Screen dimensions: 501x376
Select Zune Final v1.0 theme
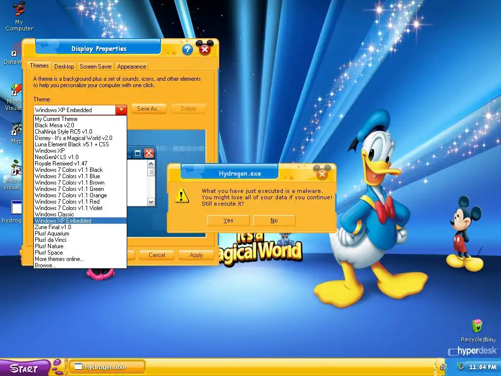click(x=80, y=227)
